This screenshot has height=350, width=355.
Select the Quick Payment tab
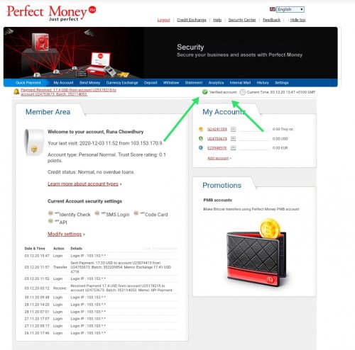coord(28,83)
